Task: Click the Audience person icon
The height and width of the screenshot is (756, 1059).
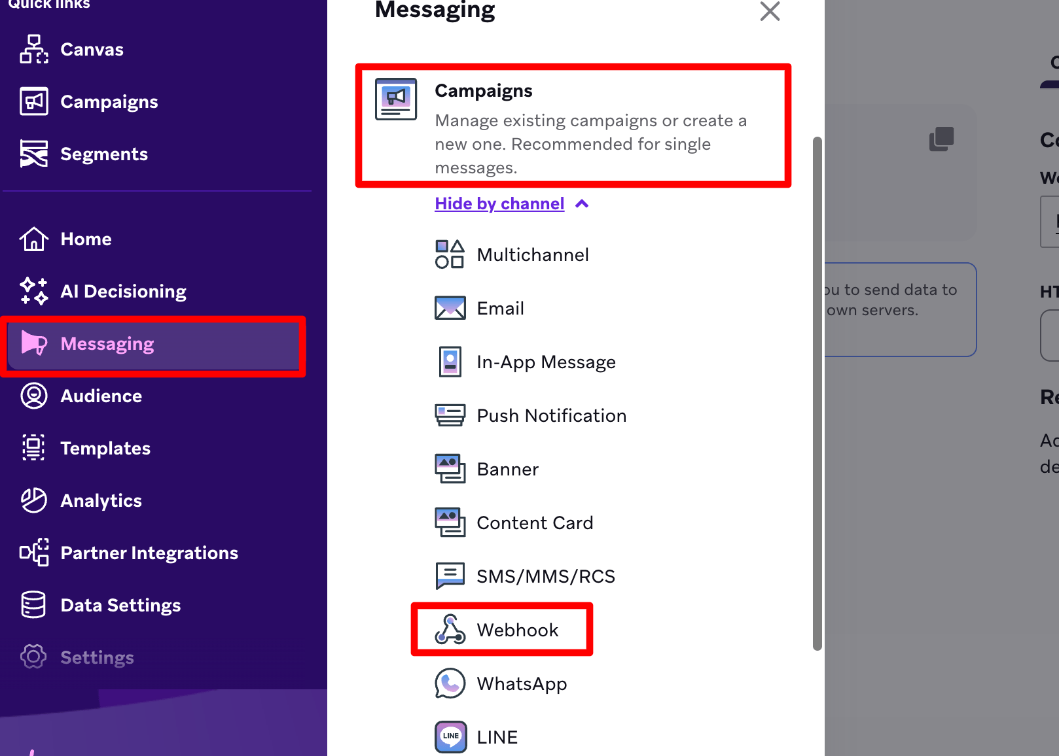Action: [34, 396]
